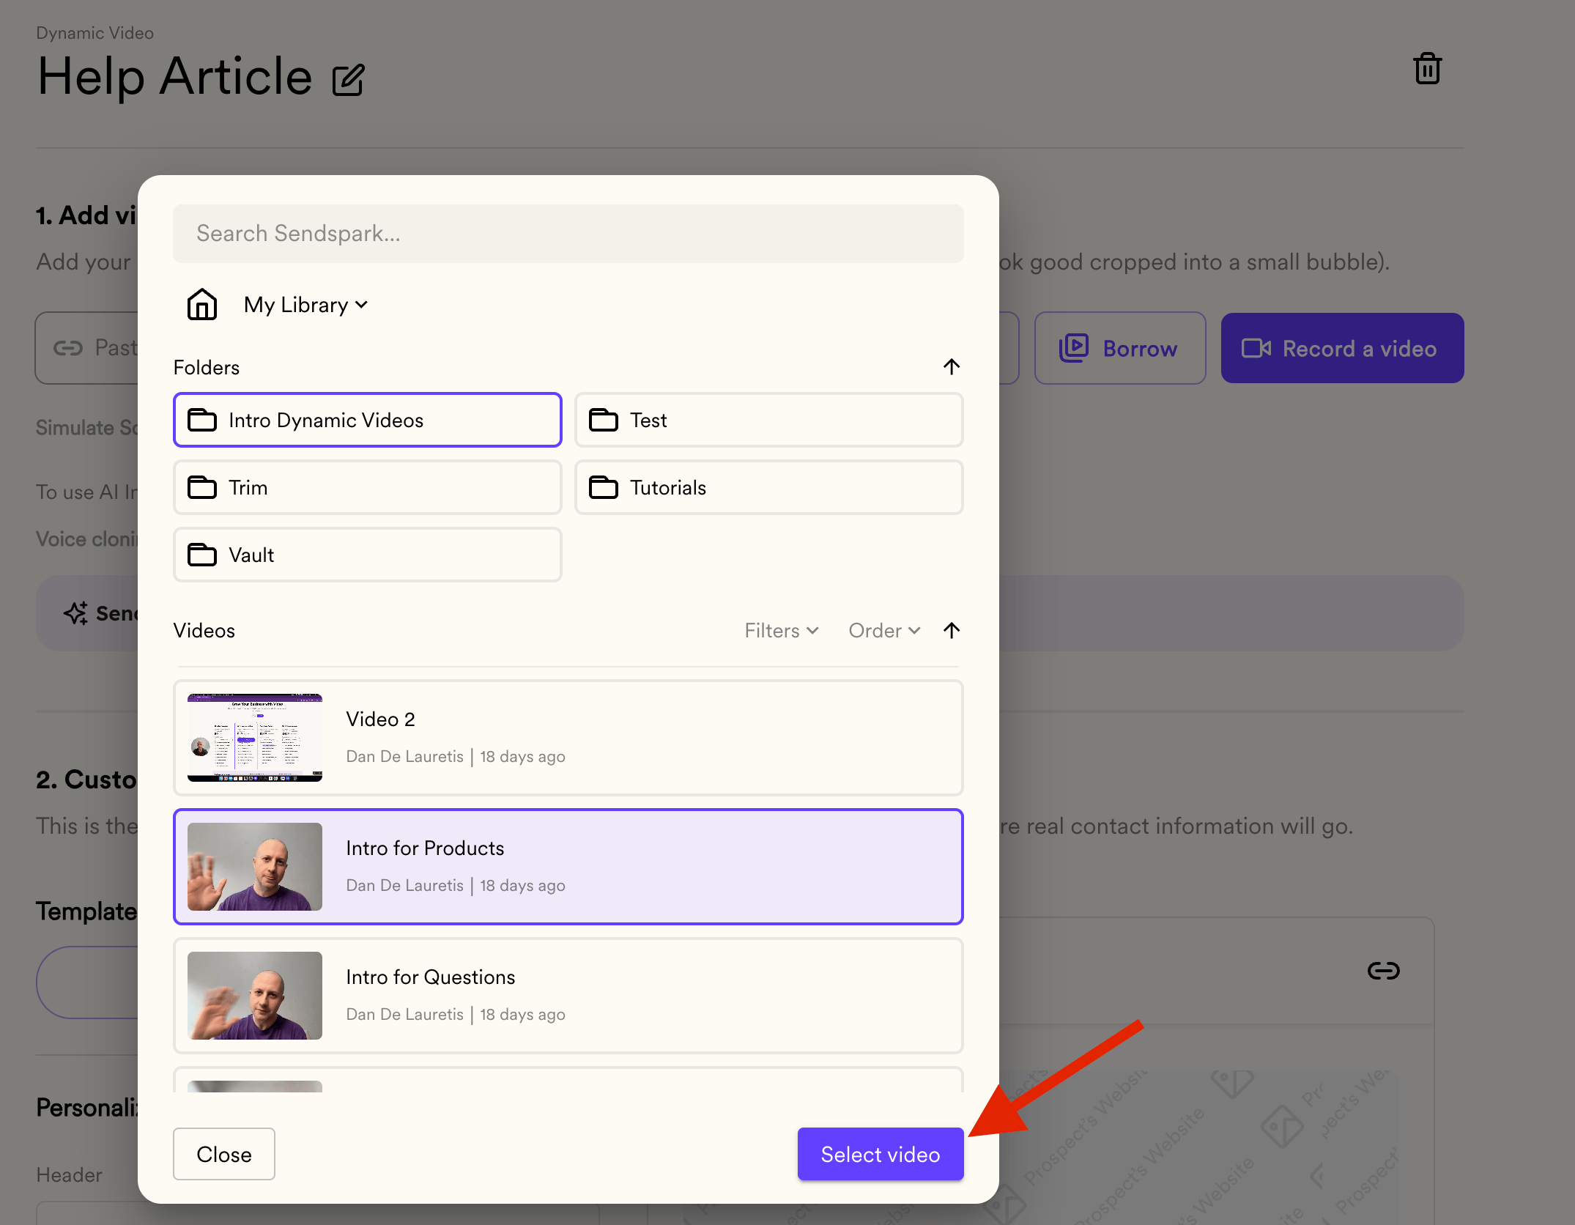Click the edit pencil next to Help Article

click(349, 80)
